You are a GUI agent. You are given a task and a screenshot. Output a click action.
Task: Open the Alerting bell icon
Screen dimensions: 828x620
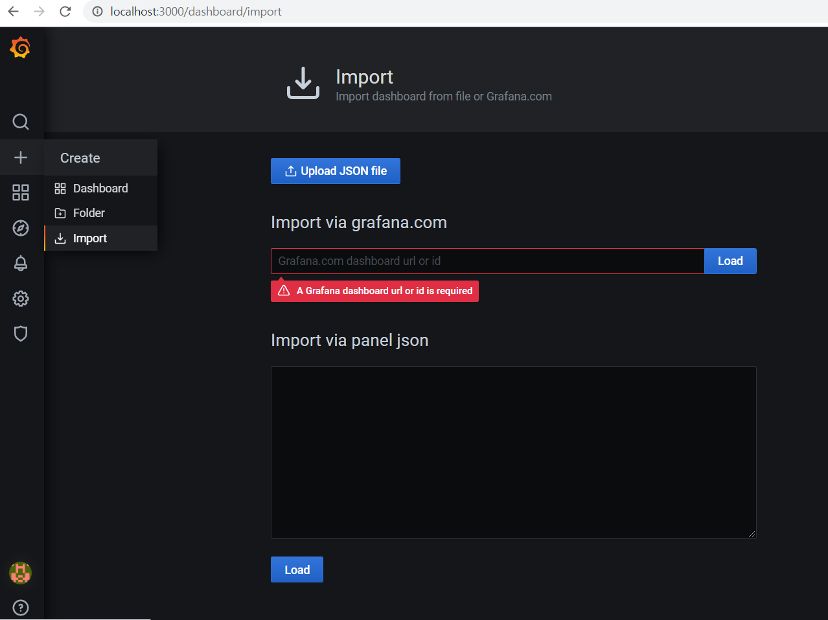21,263
